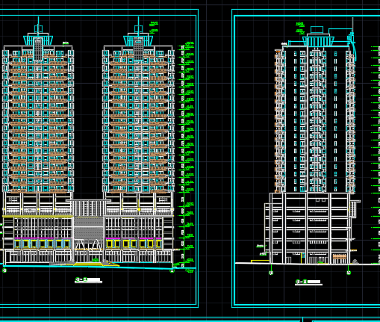The image size is (380, 322).
Task: Pick the green dimension chain beside front elevation
Action: (184, 157)
